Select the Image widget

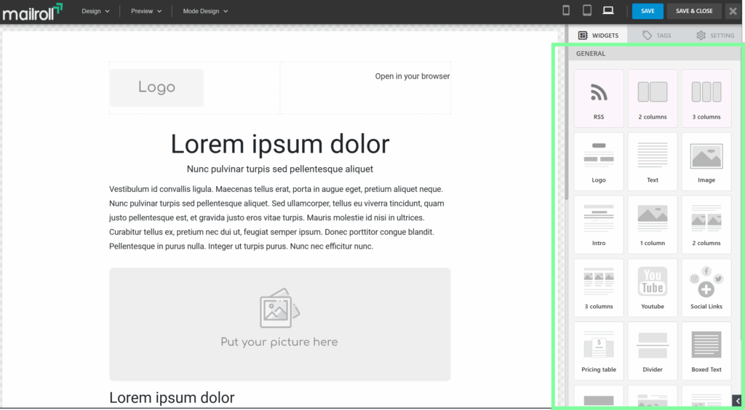click(706, 161)
